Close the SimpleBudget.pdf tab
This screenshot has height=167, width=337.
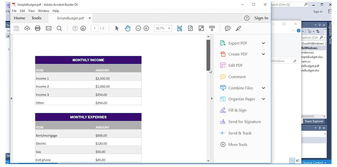coord(90,18)
